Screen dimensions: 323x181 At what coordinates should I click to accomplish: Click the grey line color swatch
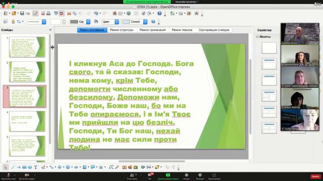[74, 22]
